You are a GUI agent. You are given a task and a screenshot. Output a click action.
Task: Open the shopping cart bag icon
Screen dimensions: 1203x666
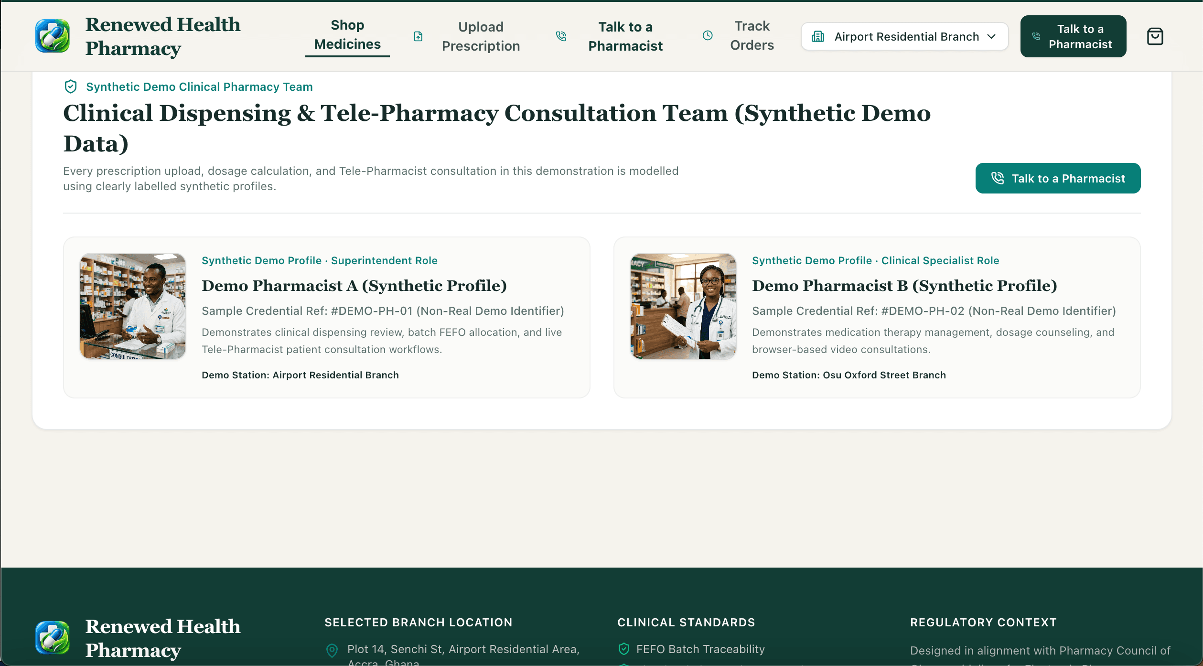(x=1155, y=36)
